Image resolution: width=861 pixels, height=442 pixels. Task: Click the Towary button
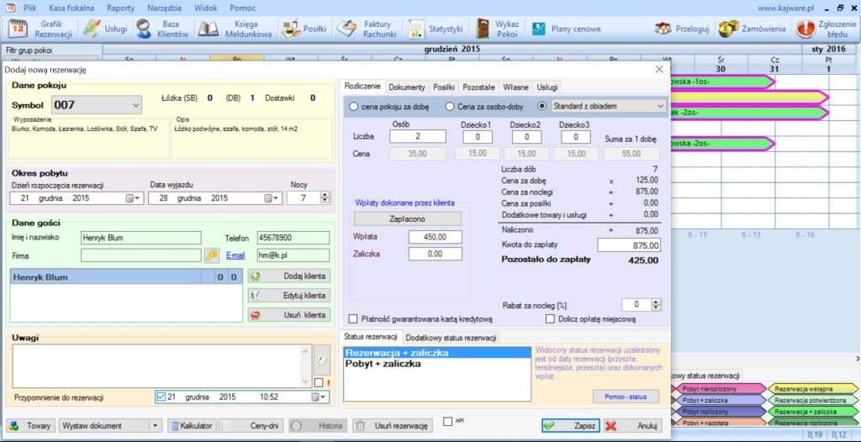31,425
